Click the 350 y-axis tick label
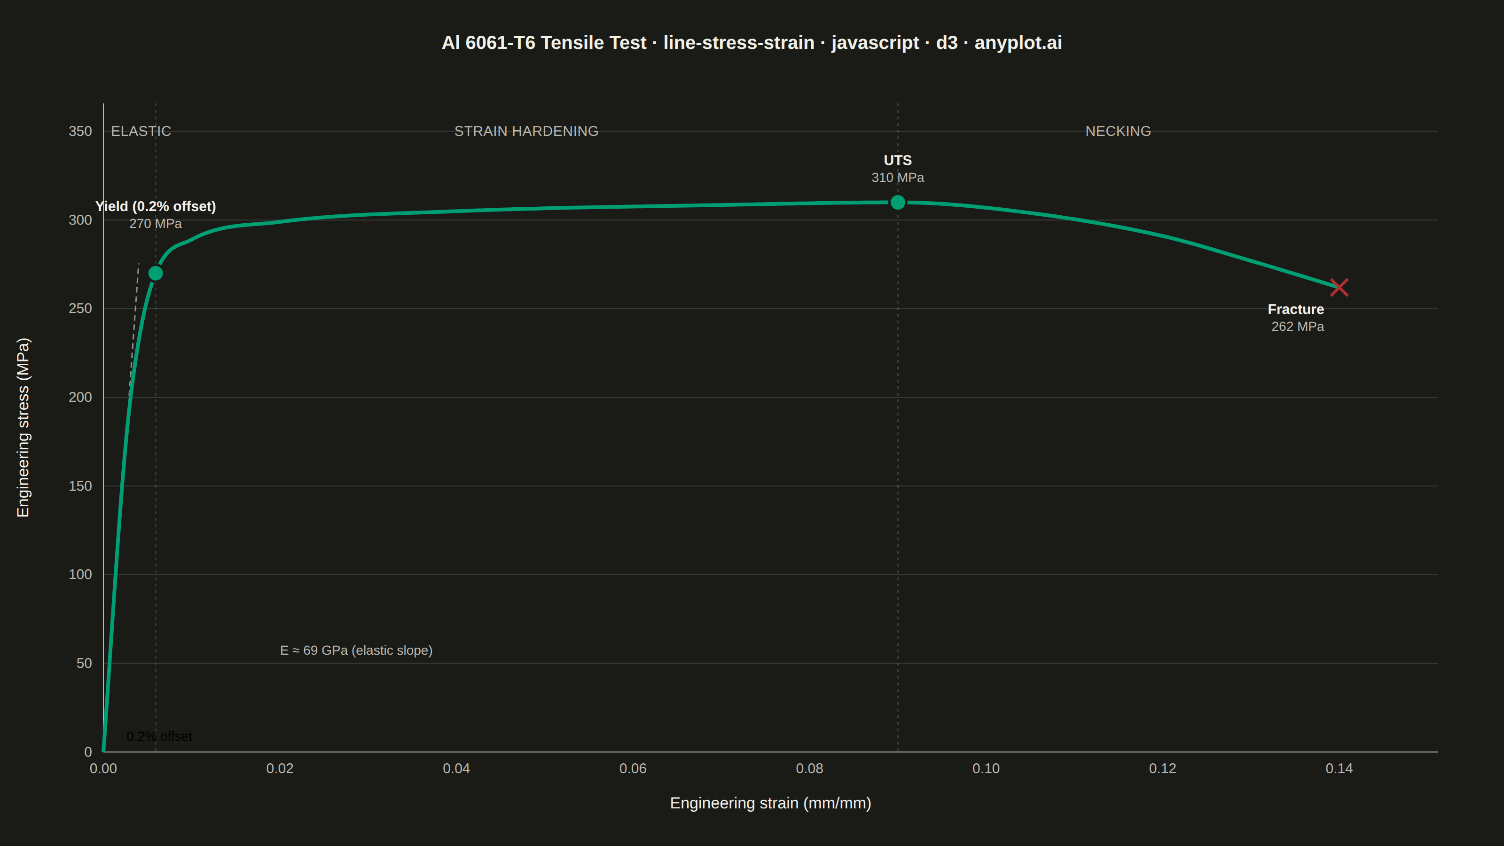This screenshot has width=1504, height=846. tap(80, 132)
